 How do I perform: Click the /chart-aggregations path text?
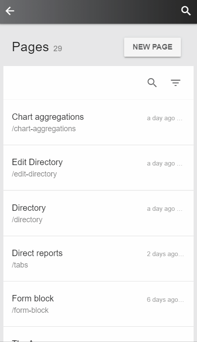tap(44, 129)
